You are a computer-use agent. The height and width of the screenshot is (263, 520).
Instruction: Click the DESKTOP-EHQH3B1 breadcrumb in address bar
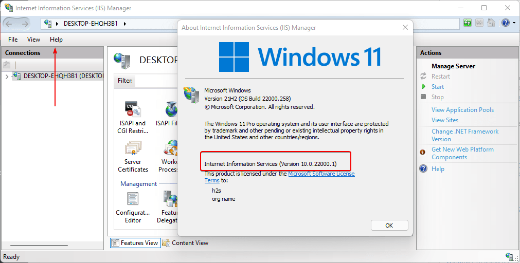pos(91,24)
